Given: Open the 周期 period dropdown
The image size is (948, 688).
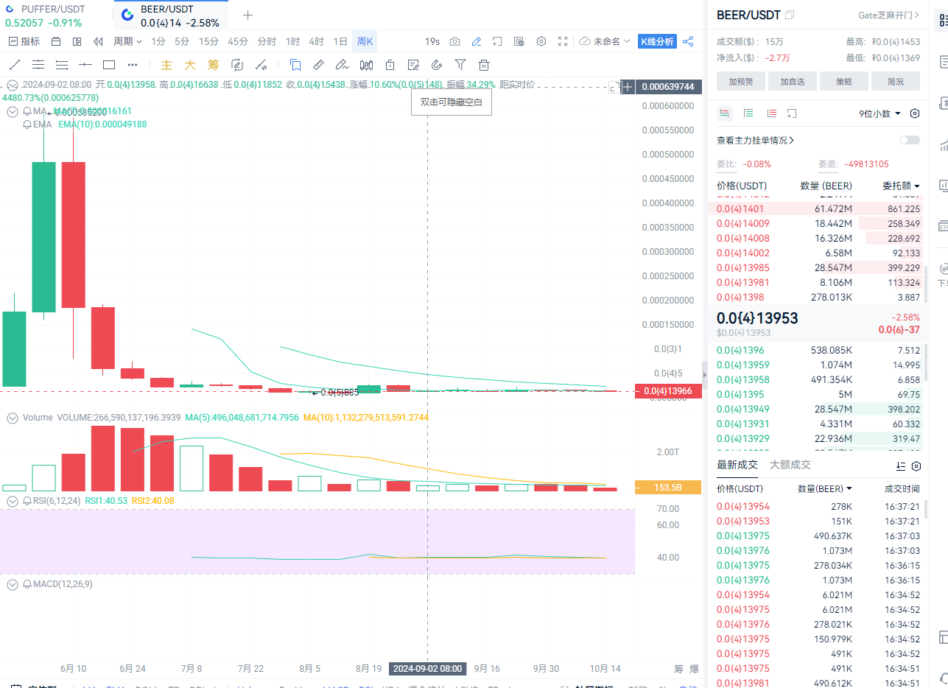Looking at the screenshot, I should pos(127,41).
